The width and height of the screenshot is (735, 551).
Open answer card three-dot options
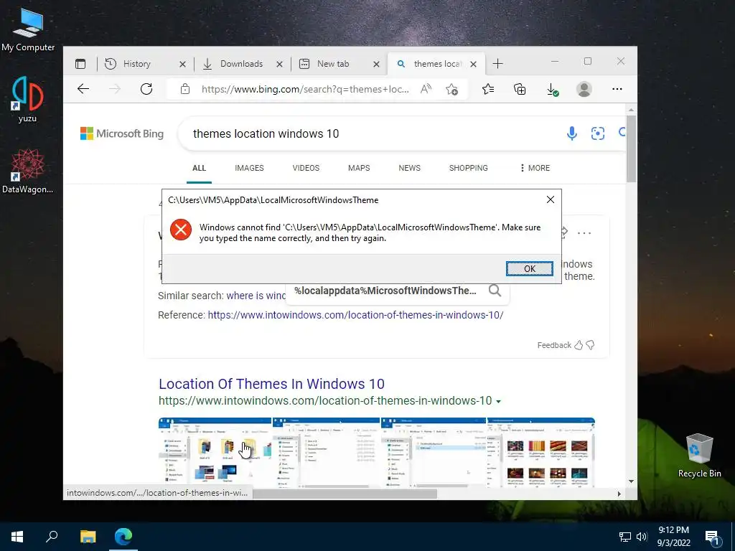[x=584, y=233]
